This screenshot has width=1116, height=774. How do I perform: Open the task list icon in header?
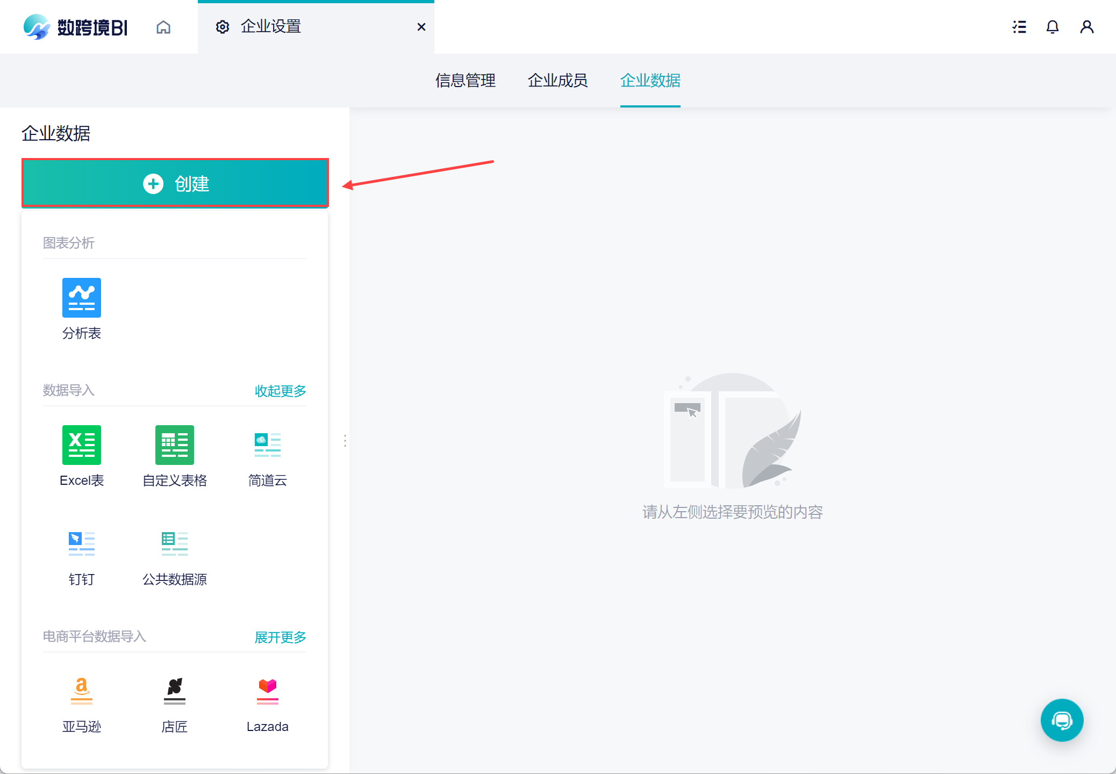coord(1019,27)
